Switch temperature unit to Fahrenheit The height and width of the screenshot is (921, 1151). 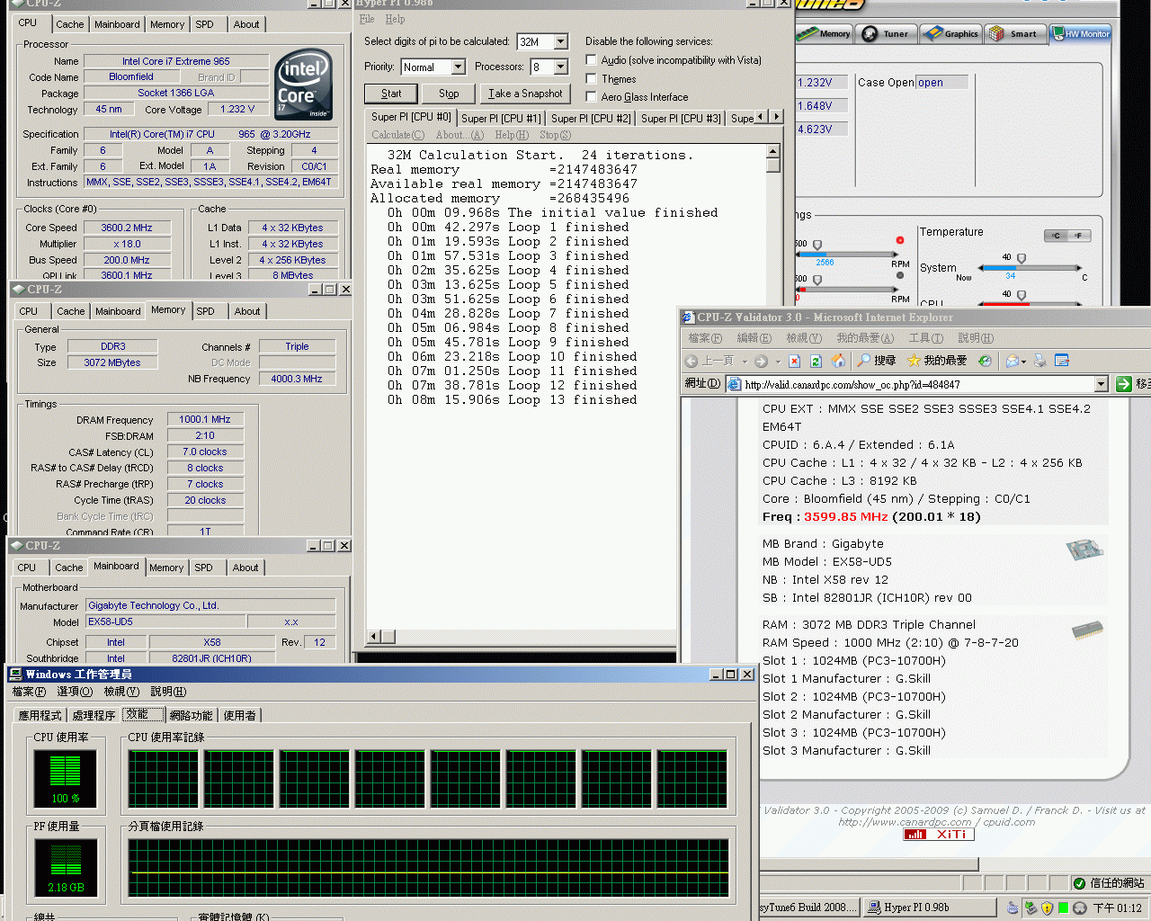(x=1078, y=236)
